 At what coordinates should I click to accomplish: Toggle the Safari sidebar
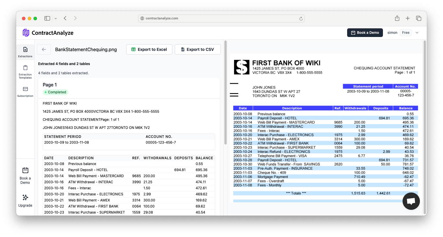[x=47, y=18]
